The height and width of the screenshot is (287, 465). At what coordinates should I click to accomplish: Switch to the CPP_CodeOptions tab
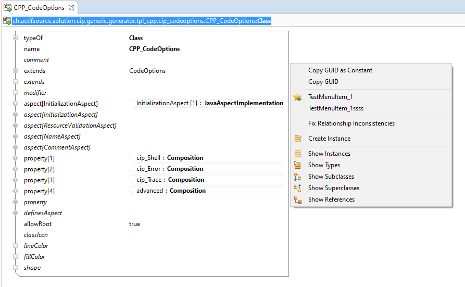pyautogui.click(x=39, y=8)
